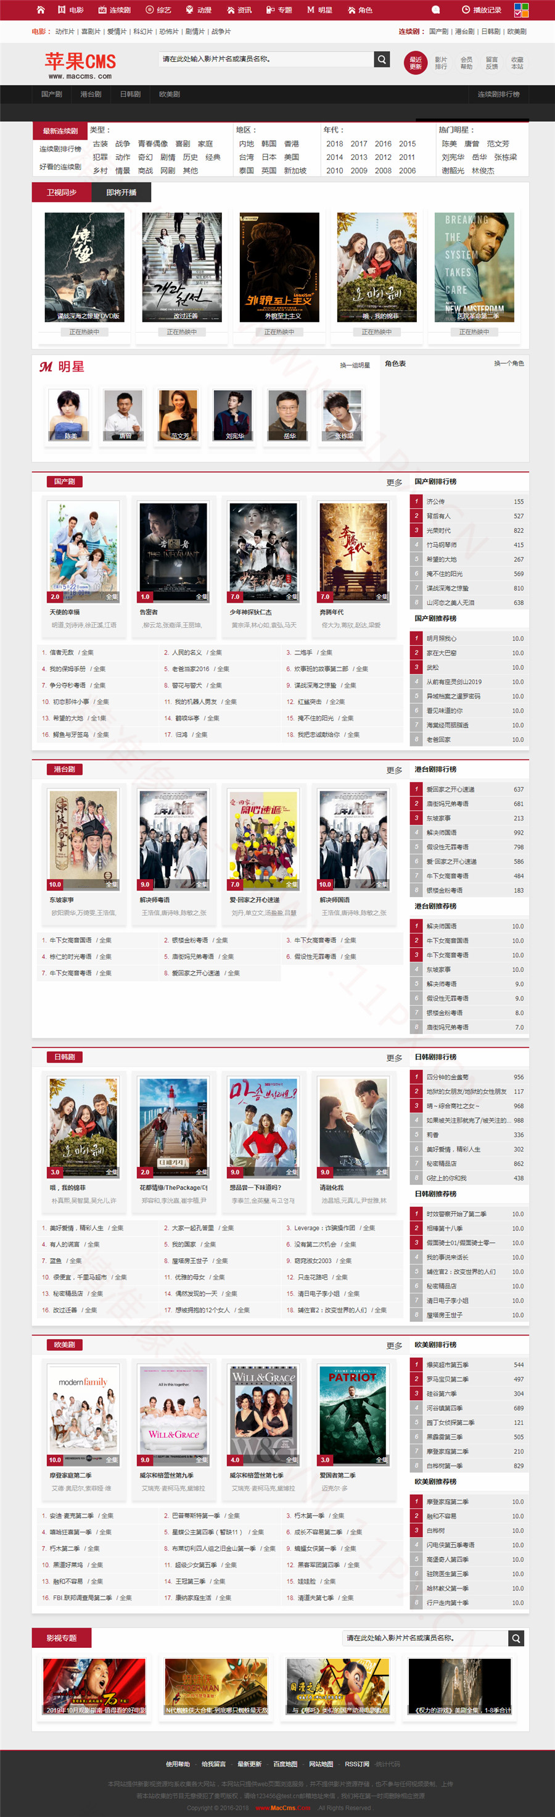555x1817 pixels.
Task: Click the footer RSS订阅 link
Action: tap(356, 1764)
